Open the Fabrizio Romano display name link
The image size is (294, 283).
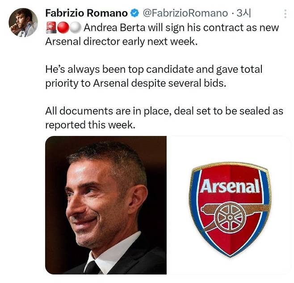[86, 13]
